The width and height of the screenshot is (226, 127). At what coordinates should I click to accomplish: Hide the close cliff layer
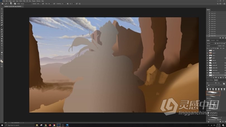pyautogui.click(x=207, y=63)
